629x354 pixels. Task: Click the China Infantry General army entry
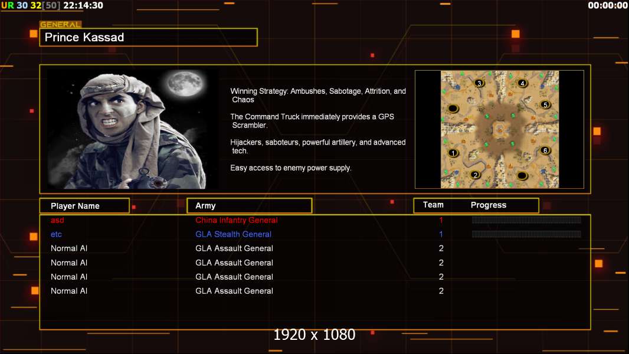[236, 220]
